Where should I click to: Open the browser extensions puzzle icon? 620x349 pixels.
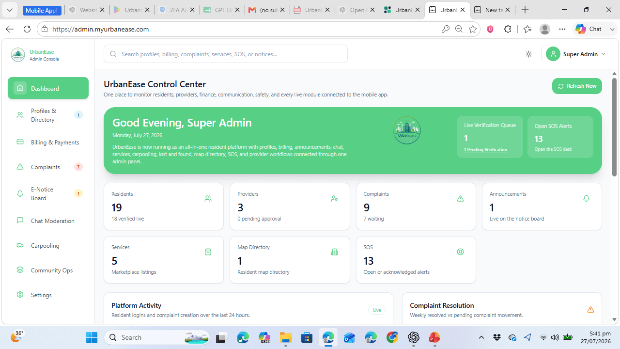pyautogui.click(x=508, y=29)
